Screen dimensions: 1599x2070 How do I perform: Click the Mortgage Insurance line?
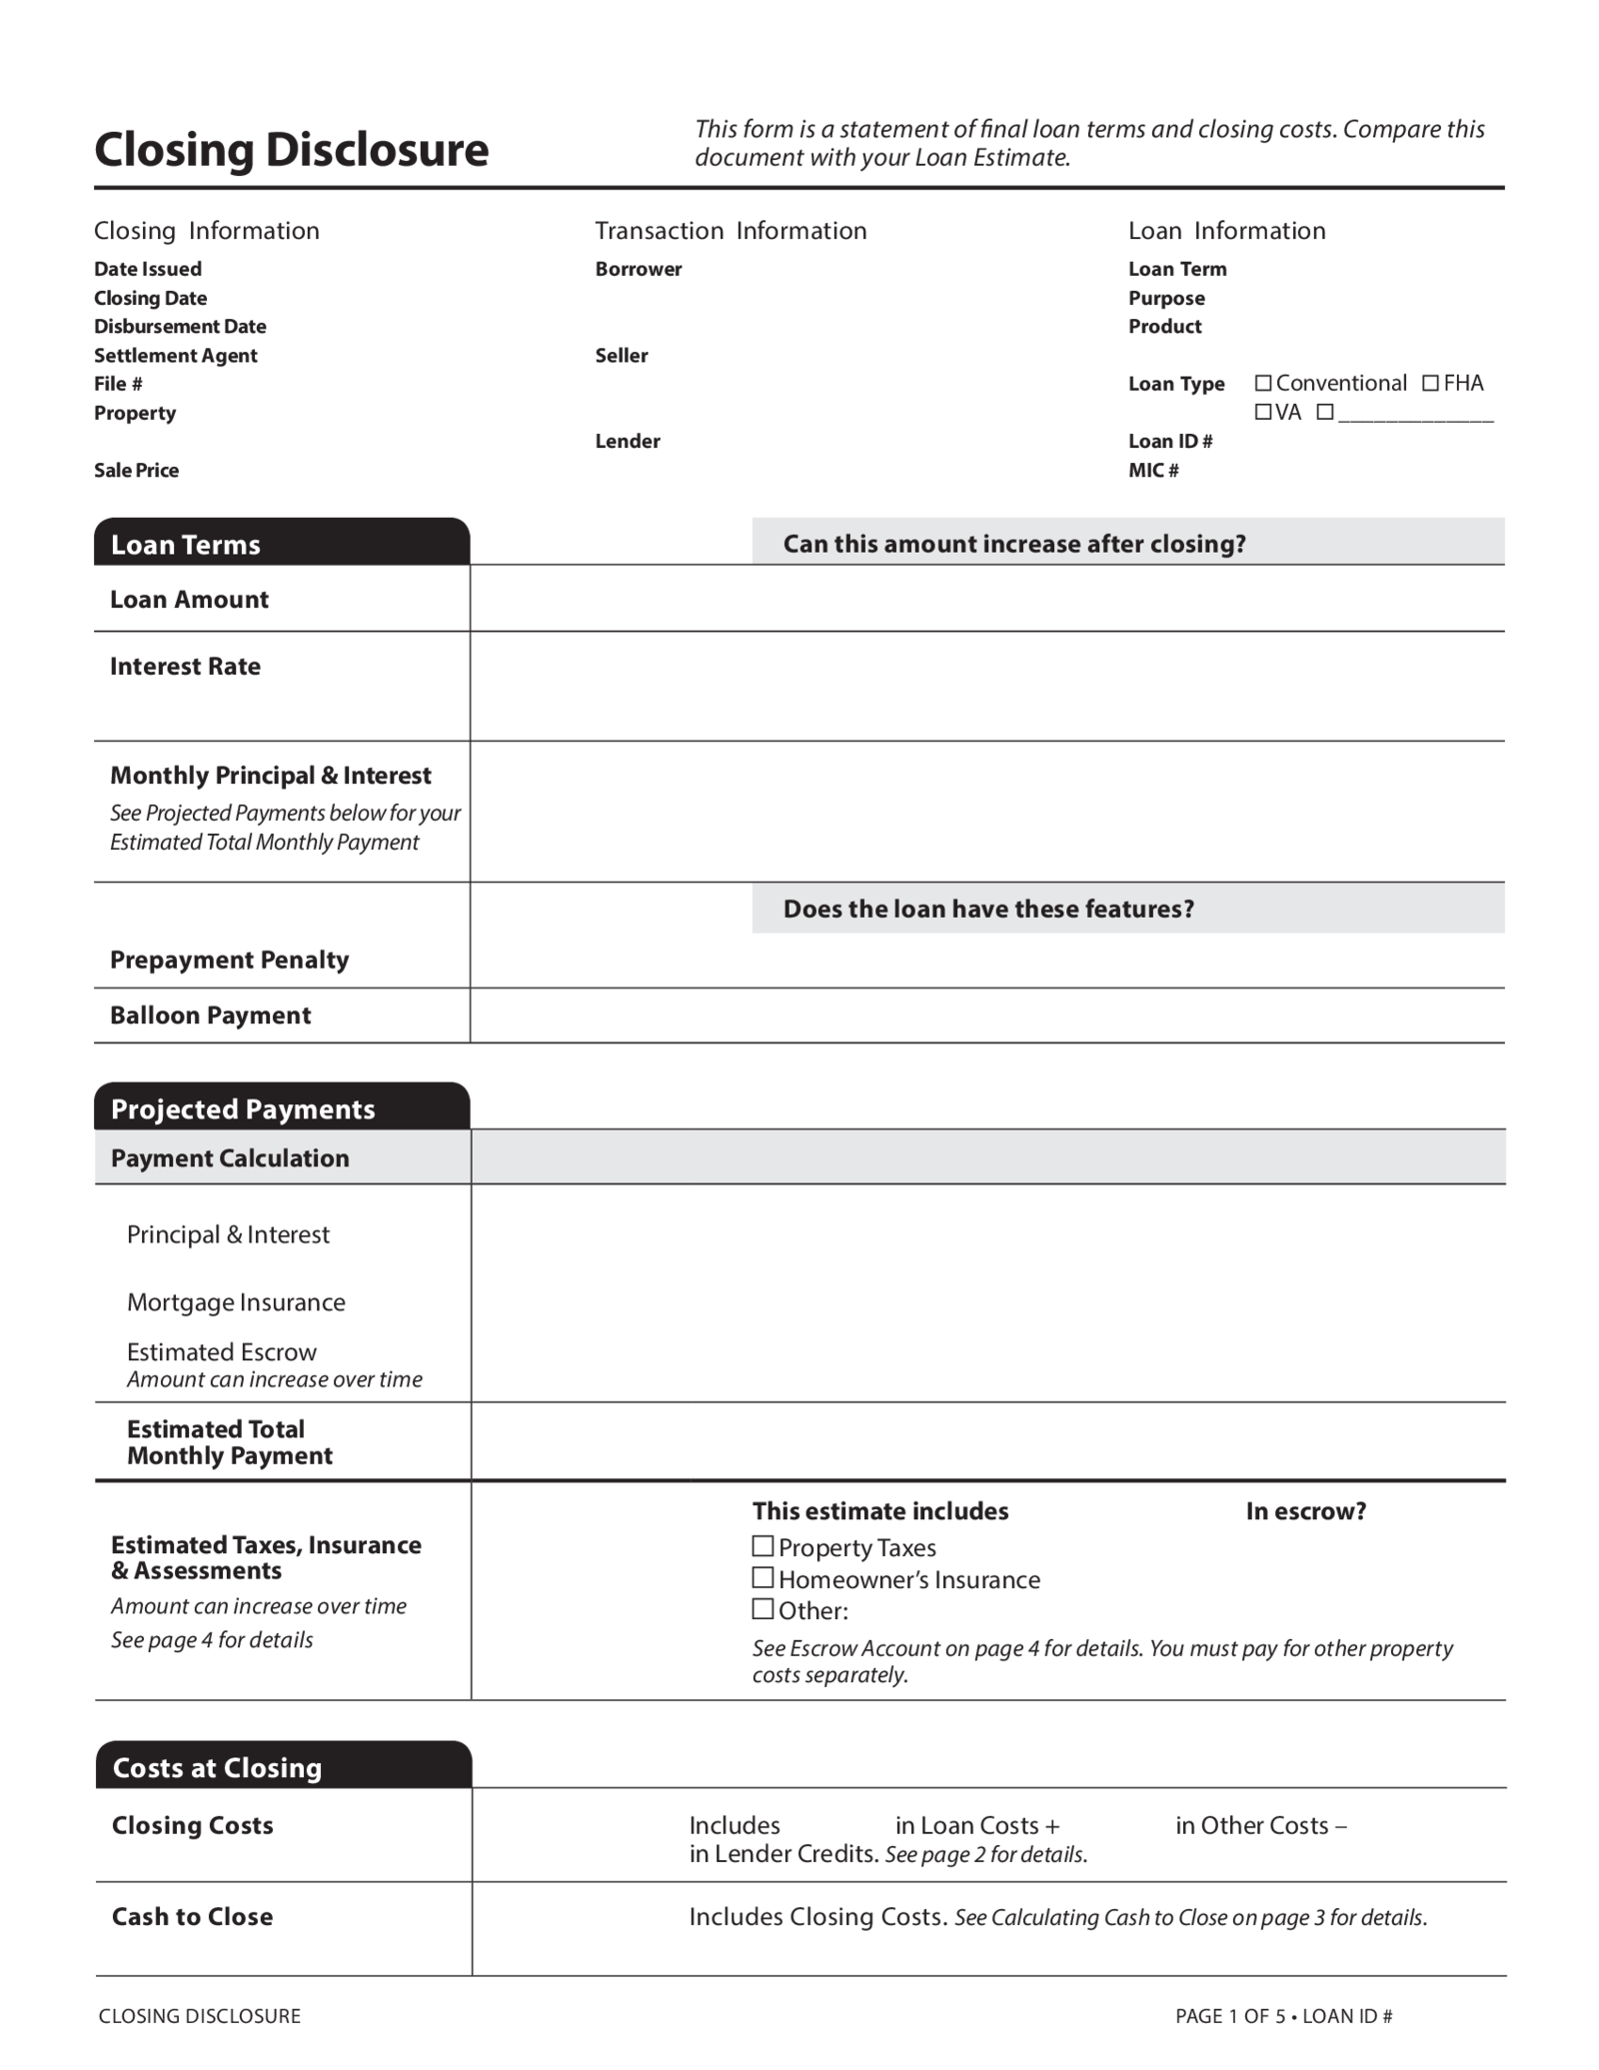coord(236,1302)
